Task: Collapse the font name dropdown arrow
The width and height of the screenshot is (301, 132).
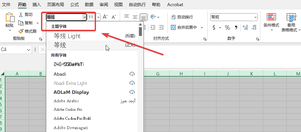Action: [x=85, y=17]
